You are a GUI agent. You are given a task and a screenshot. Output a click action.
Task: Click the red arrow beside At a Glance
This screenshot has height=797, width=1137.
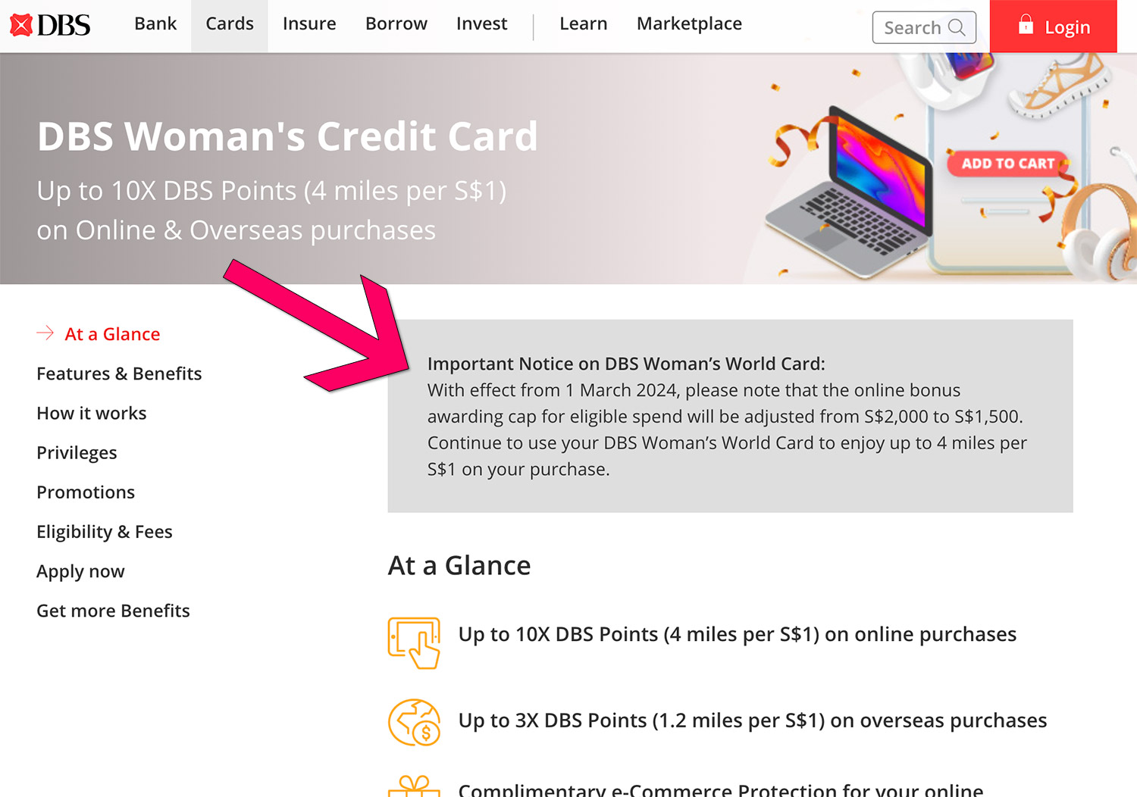pos(45,333)
